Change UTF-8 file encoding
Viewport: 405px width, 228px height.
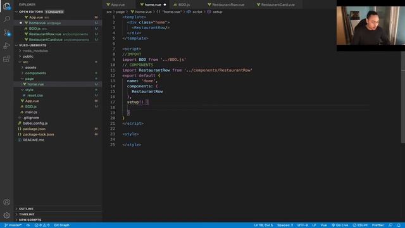coord(302,225)
